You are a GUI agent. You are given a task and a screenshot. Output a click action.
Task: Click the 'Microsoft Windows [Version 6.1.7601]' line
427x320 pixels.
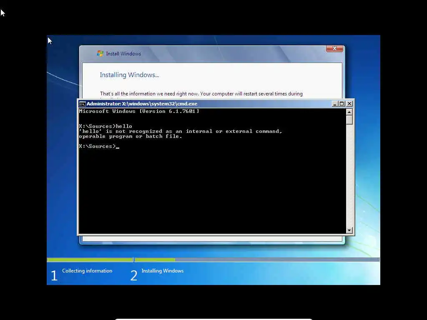pyautogui.click(x=139, y=111)
